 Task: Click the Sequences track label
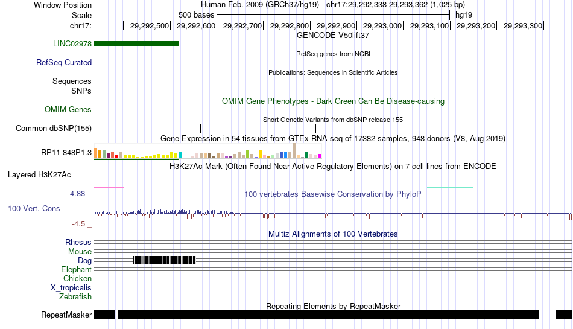pyautogui.click(x=72, y=81)
